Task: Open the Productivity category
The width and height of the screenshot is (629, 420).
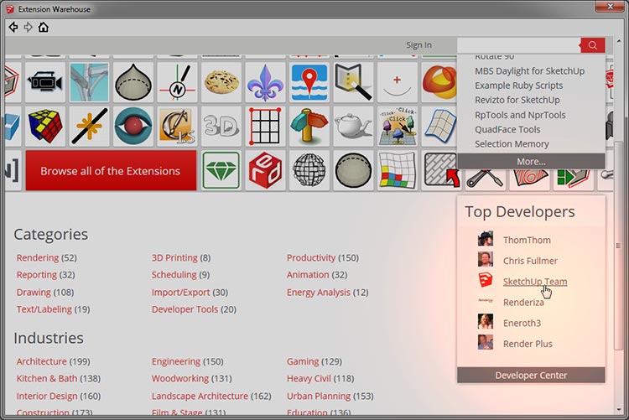Action: coord(311,257)
